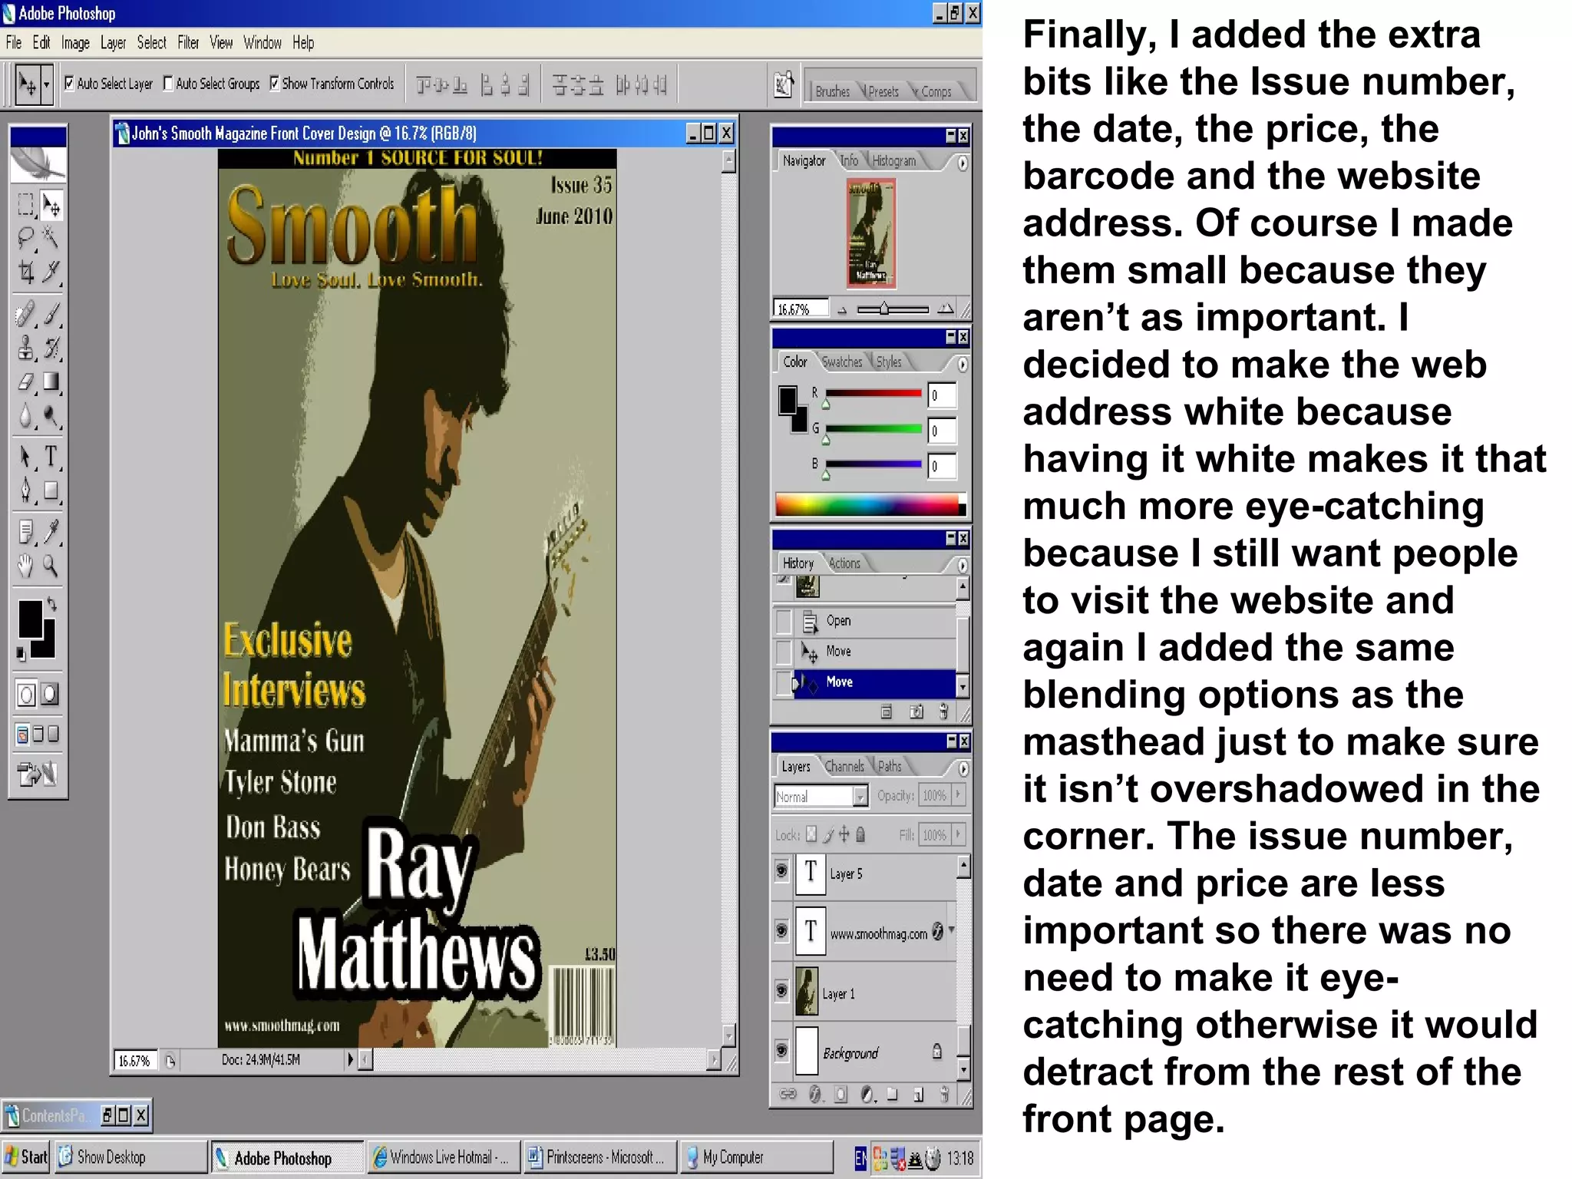Select the Blur tool
1572x1179 pixels.
(25, 415)
